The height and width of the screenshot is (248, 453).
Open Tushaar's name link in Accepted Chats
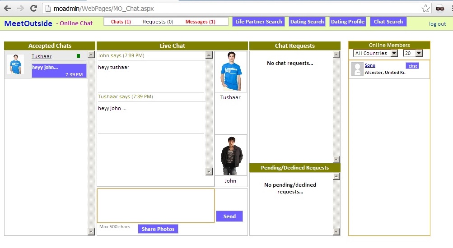click(41, 56)
